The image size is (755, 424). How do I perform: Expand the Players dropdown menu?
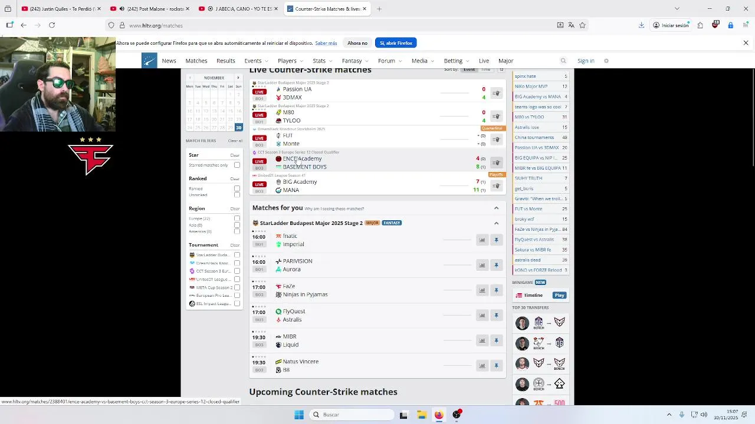click(x=290, y=61)
